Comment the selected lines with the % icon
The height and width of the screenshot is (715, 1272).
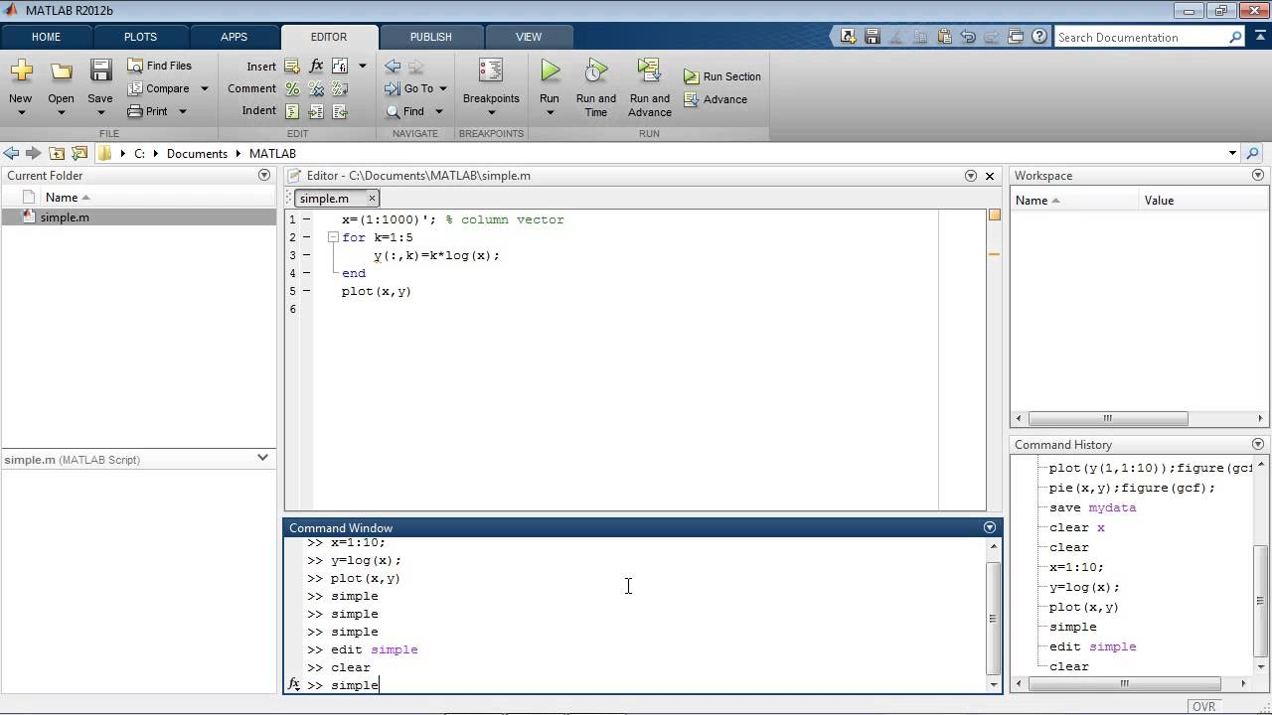coord(292,88)
